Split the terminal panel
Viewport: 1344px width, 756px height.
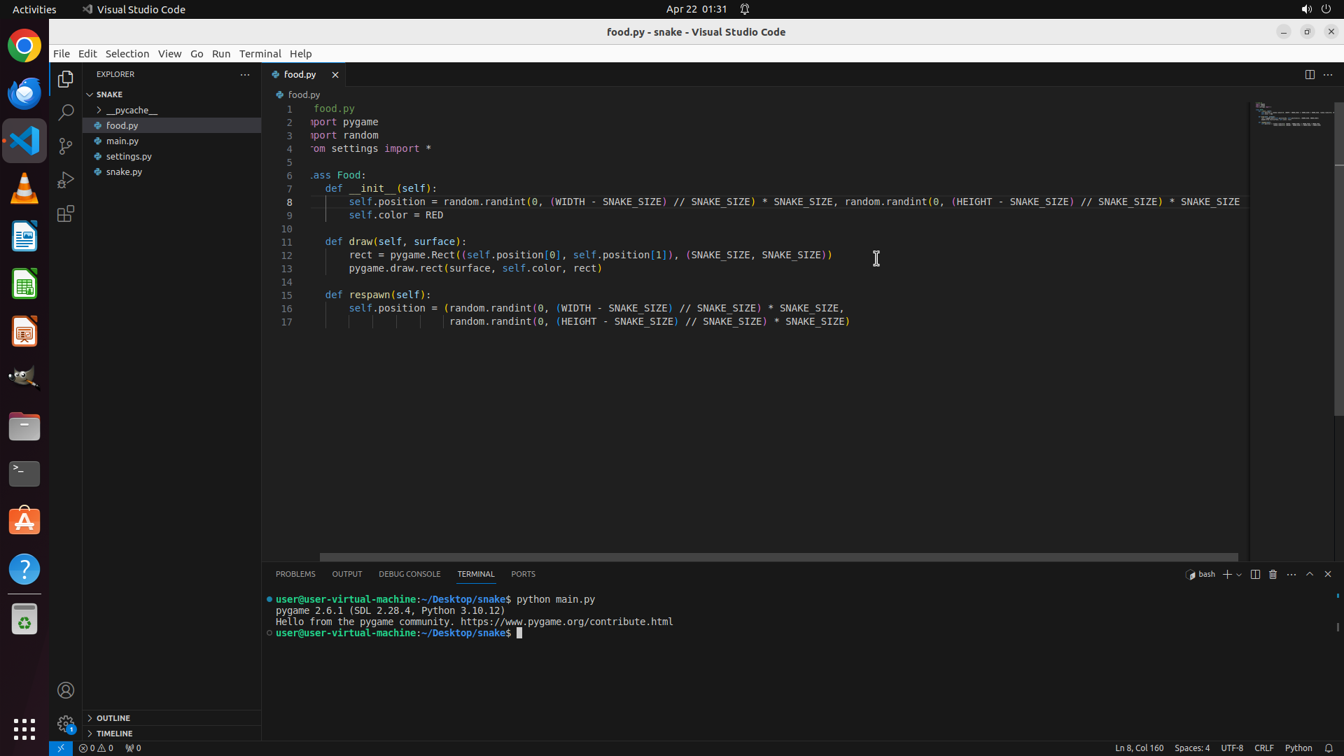(x=1255, y=574)
